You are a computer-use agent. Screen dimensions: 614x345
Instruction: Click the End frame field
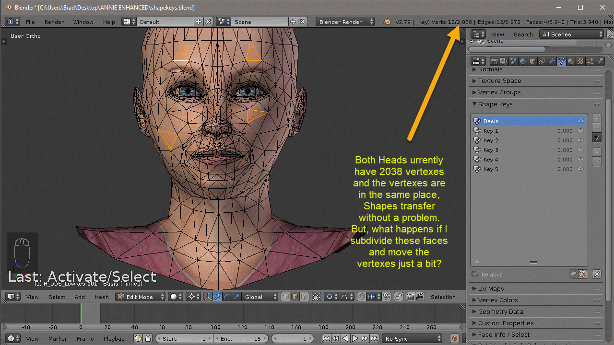point(240,339)
